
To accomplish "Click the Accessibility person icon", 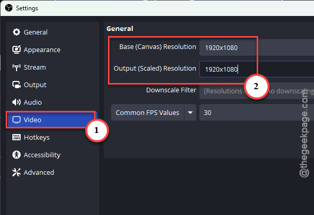I will (17, 155).
